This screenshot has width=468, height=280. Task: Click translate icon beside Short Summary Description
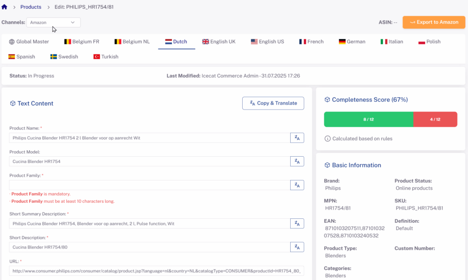(297, 223)
